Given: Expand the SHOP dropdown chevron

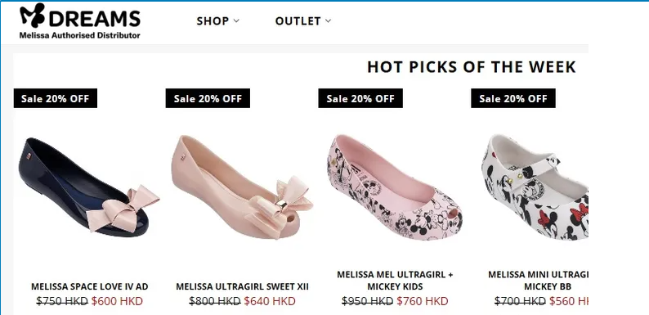Looking at the screenshot, I should [x=236, y=20].
